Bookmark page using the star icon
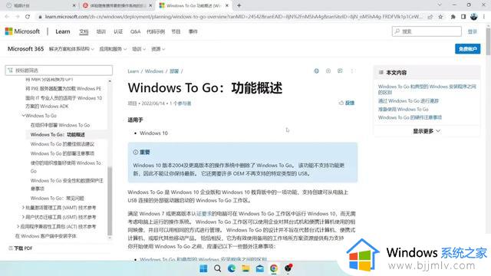 tap(440, 17)
